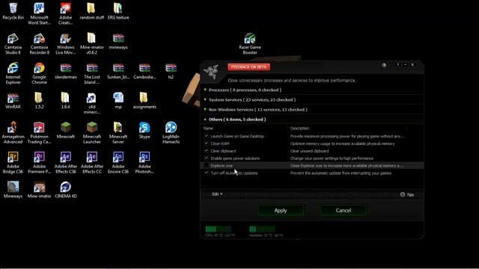Select the Mineways application icon in bottom row

click(13, 190)
